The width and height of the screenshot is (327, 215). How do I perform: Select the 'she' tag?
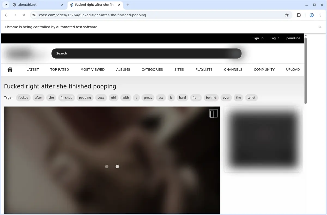(x=51, y=97)
